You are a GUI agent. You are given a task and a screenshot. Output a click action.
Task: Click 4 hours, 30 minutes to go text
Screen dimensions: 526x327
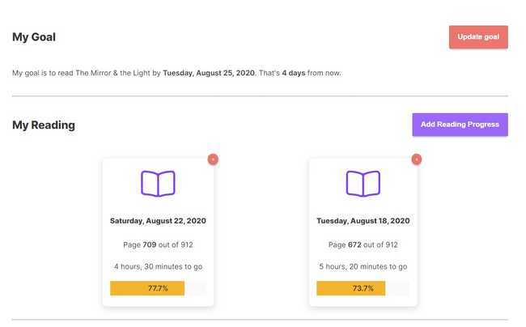(158, 266)
